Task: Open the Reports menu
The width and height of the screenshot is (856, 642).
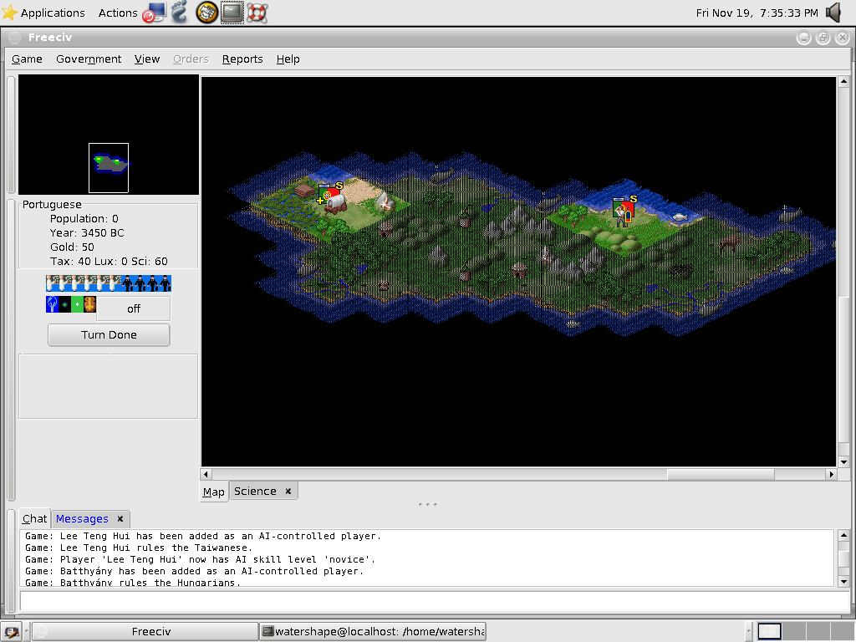Action: click(242, 59)
